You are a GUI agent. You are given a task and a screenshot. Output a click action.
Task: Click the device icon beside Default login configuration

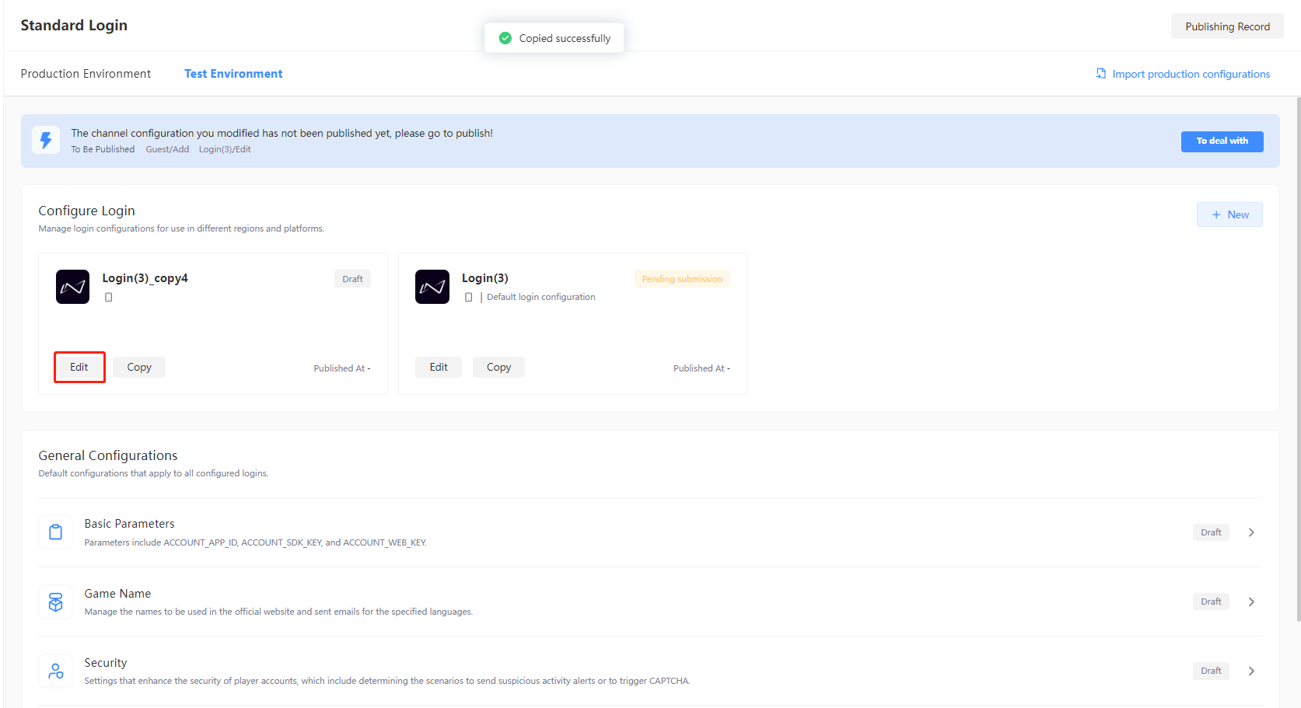(x=468, y=298)
